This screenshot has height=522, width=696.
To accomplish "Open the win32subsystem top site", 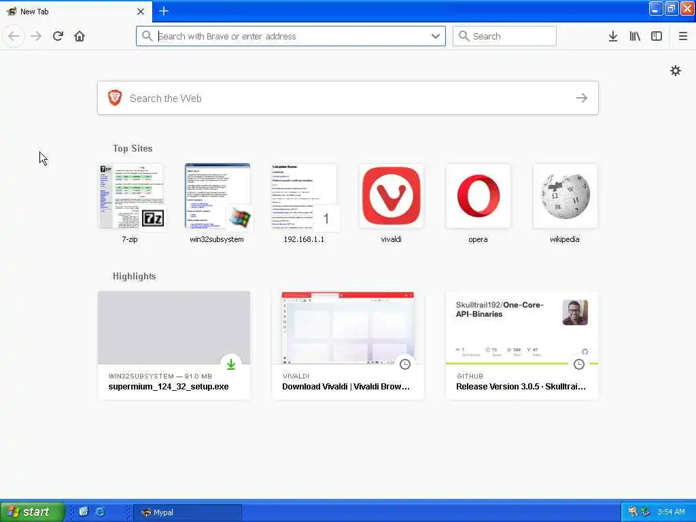I will 217,204.
